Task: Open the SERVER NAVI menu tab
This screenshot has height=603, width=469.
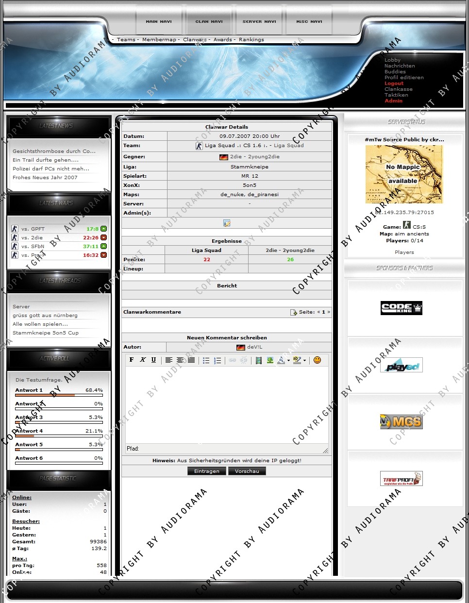Action: (x=259, y=21)
